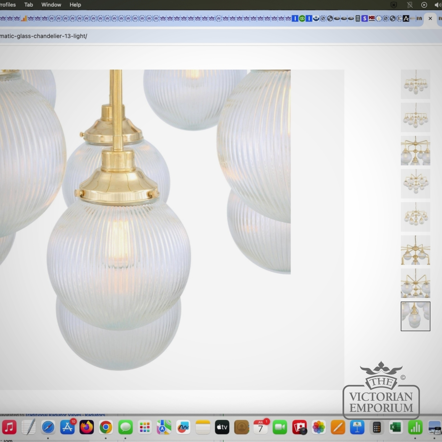Launch Safari from the dock
This screenshot has width=442, height=442.
pyautogui.click(x=48, y=427)
